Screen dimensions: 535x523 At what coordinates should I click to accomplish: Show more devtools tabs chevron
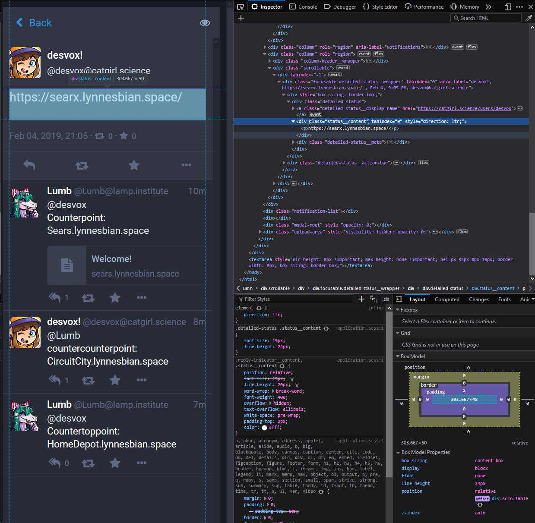(x=488, y=6)
